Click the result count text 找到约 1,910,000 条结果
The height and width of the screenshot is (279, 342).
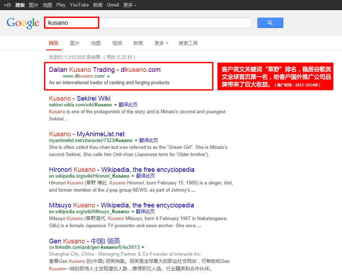coord(75,57)
